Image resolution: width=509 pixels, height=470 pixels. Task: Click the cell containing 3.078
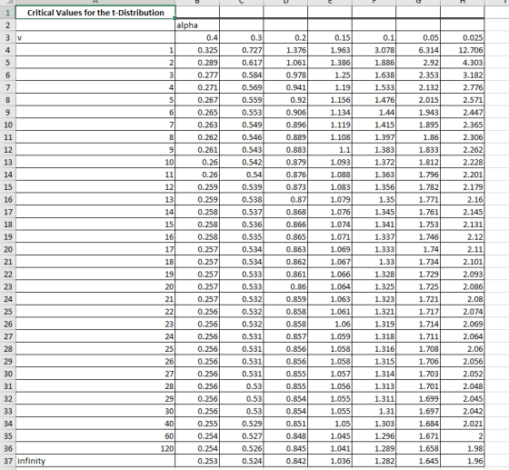tap(374, 50)
